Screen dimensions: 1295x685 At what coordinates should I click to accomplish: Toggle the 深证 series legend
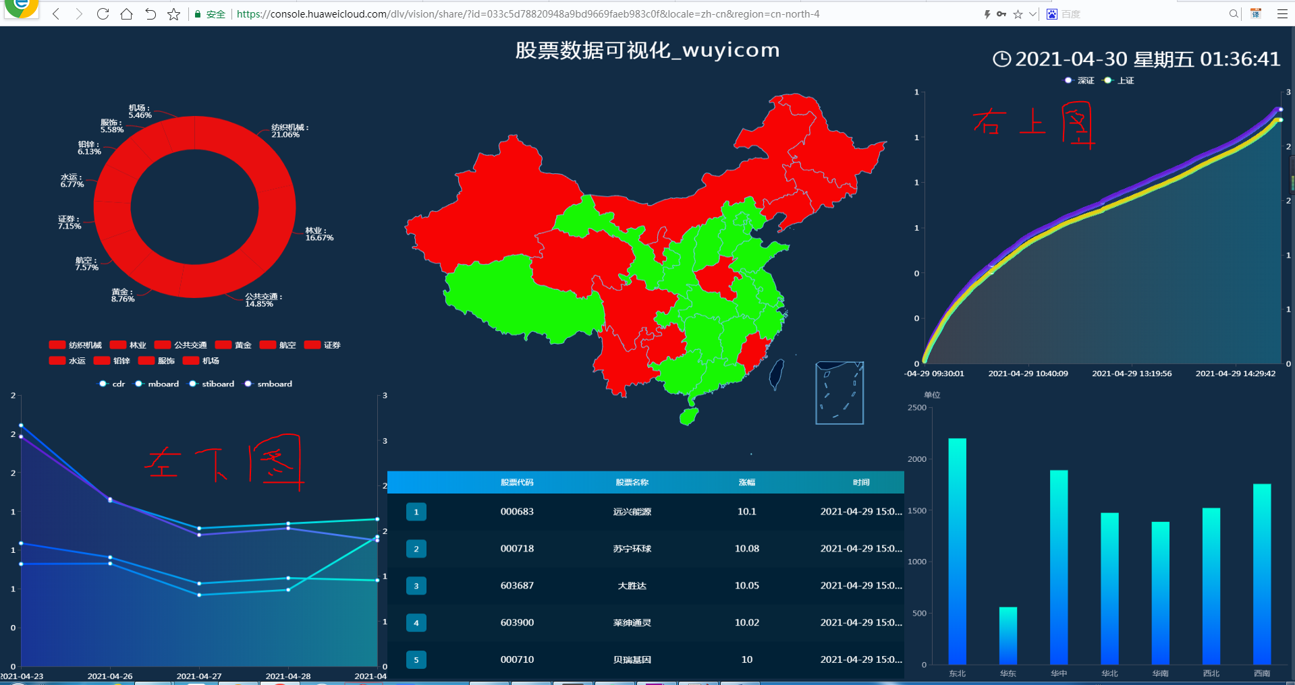1079,80
